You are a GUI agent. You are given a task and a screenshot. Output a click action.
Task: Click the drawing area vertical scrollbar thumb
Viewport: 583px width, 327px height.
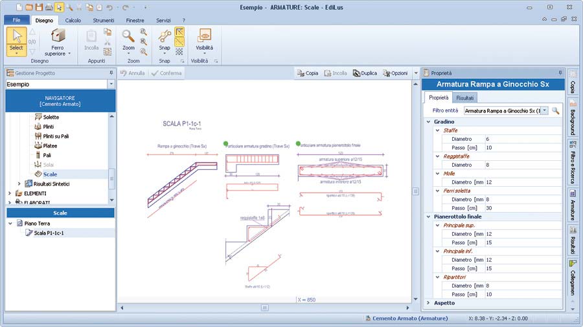[x=416, y=191]
